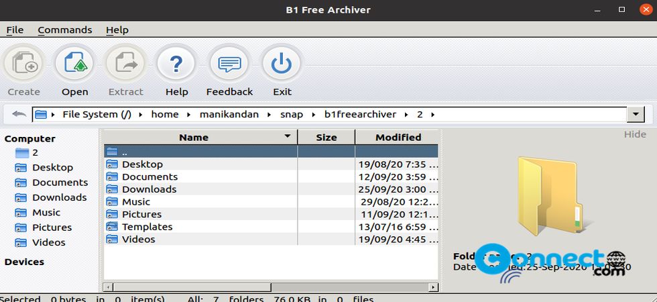This screenshot has height=302, width=657.
Task: Sort by the Modified column header
Action: point(398,137)
